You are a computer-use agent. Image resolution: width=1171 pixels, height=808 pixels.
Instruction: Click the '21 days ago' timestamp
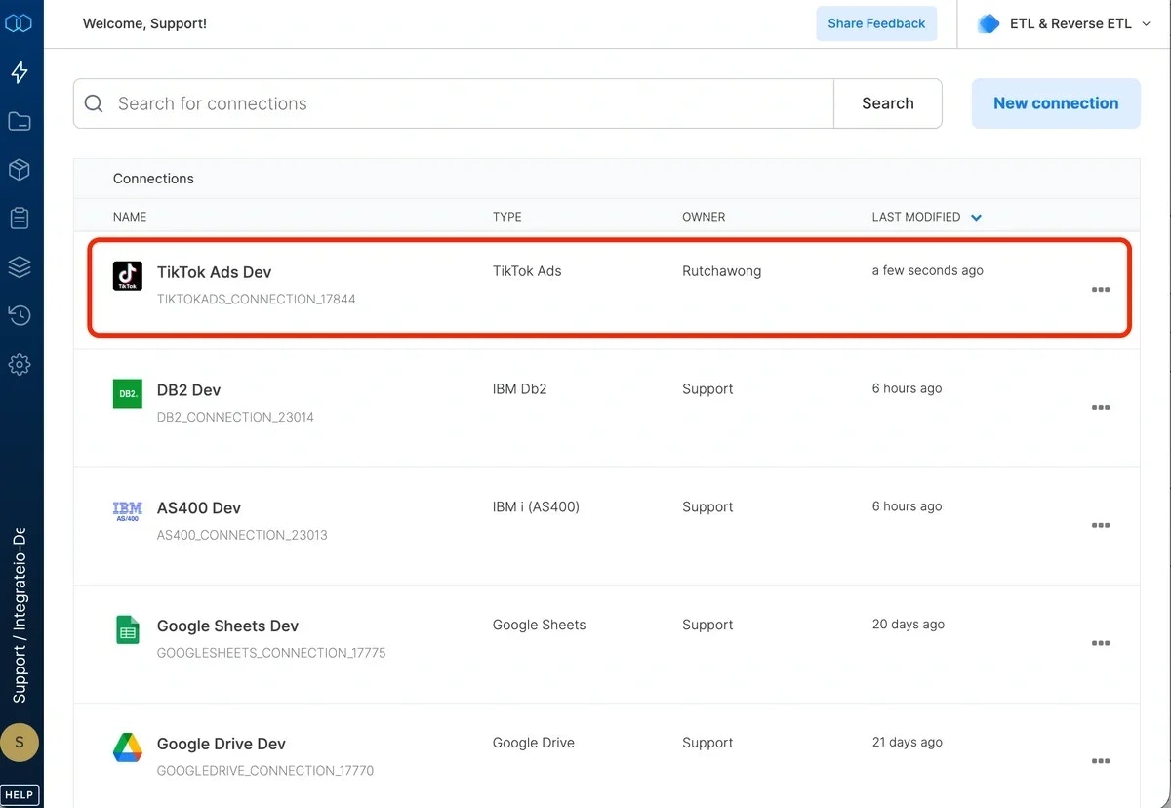click(907, 743)
